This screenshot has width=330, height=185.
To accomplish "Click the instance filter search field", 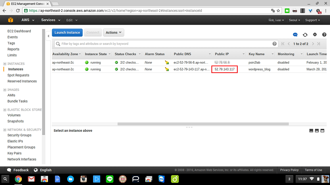I will coord(166,44).
